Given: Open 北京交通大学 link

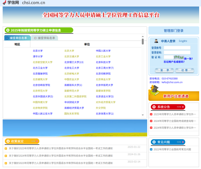Looking at the screenshot, I should click(x=72, y=57).
